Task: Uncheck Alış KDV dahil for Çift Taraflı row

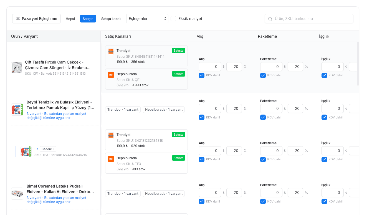Action: pos(202,75)
